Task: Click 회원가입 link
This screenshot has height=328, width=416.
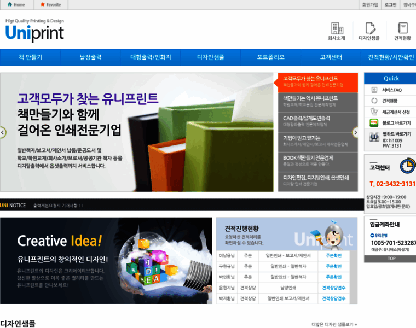Action: coord(370,5)
